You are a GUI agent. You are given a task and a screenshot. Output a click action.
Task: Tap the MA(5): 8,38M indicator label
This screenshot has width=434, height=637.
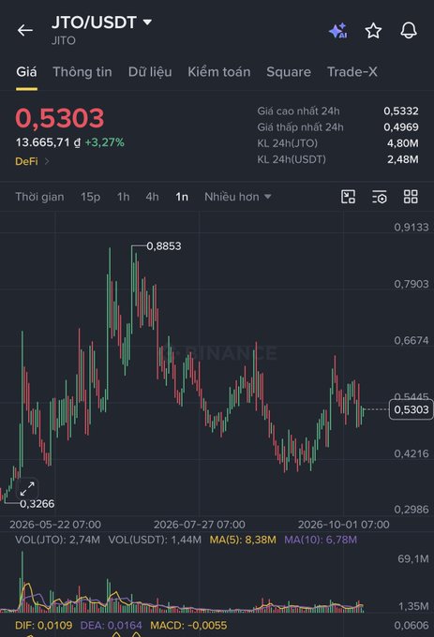(243, 540)
